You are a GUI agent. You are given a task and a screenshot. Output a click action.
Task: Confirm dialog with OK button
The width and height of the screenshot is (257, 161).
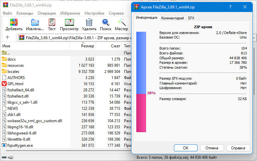point(186,148)
